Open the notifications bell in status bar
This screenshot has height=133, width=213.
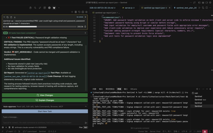point(210,131)
